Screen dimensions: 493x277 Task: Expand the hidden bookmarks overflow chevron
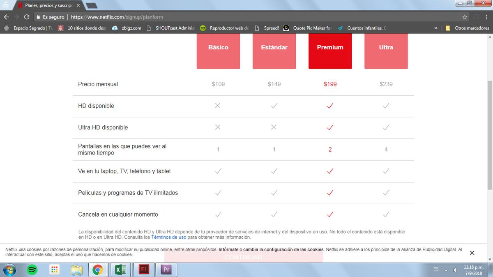click(x=435, y=28)
